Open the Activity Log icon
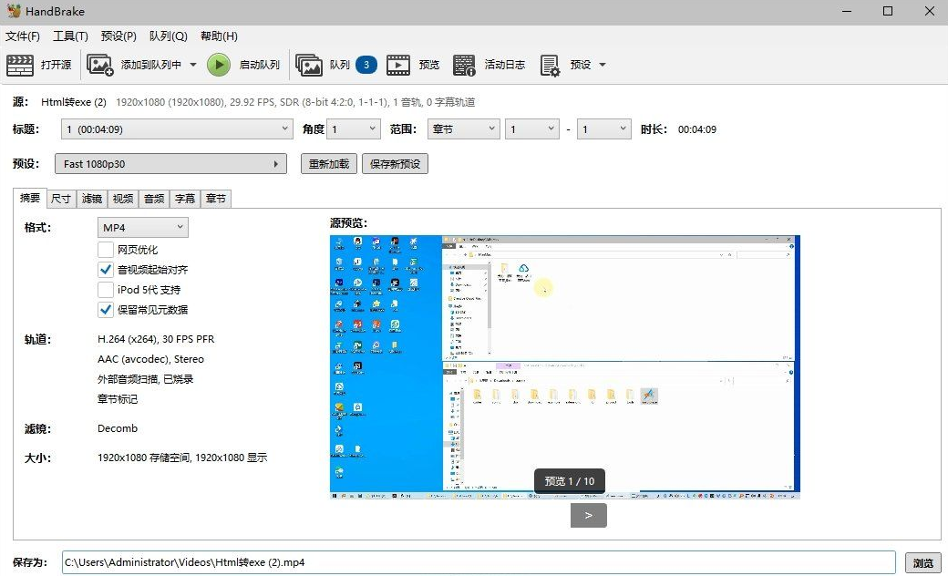 point(465,65)
